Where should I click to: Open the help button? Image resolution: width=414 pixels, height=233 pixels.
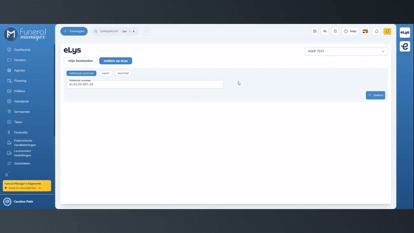tap(350, 31)
